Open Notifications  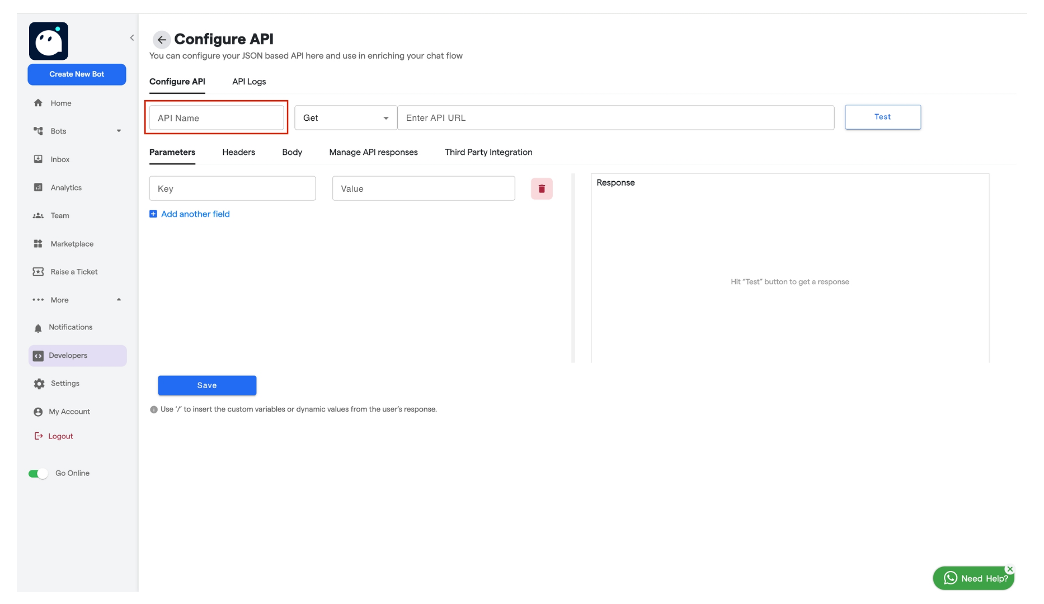pos(70,327)
